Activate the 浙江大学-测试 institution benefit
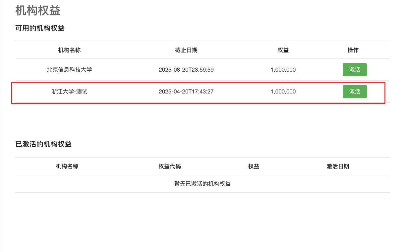 click(355, 91)
